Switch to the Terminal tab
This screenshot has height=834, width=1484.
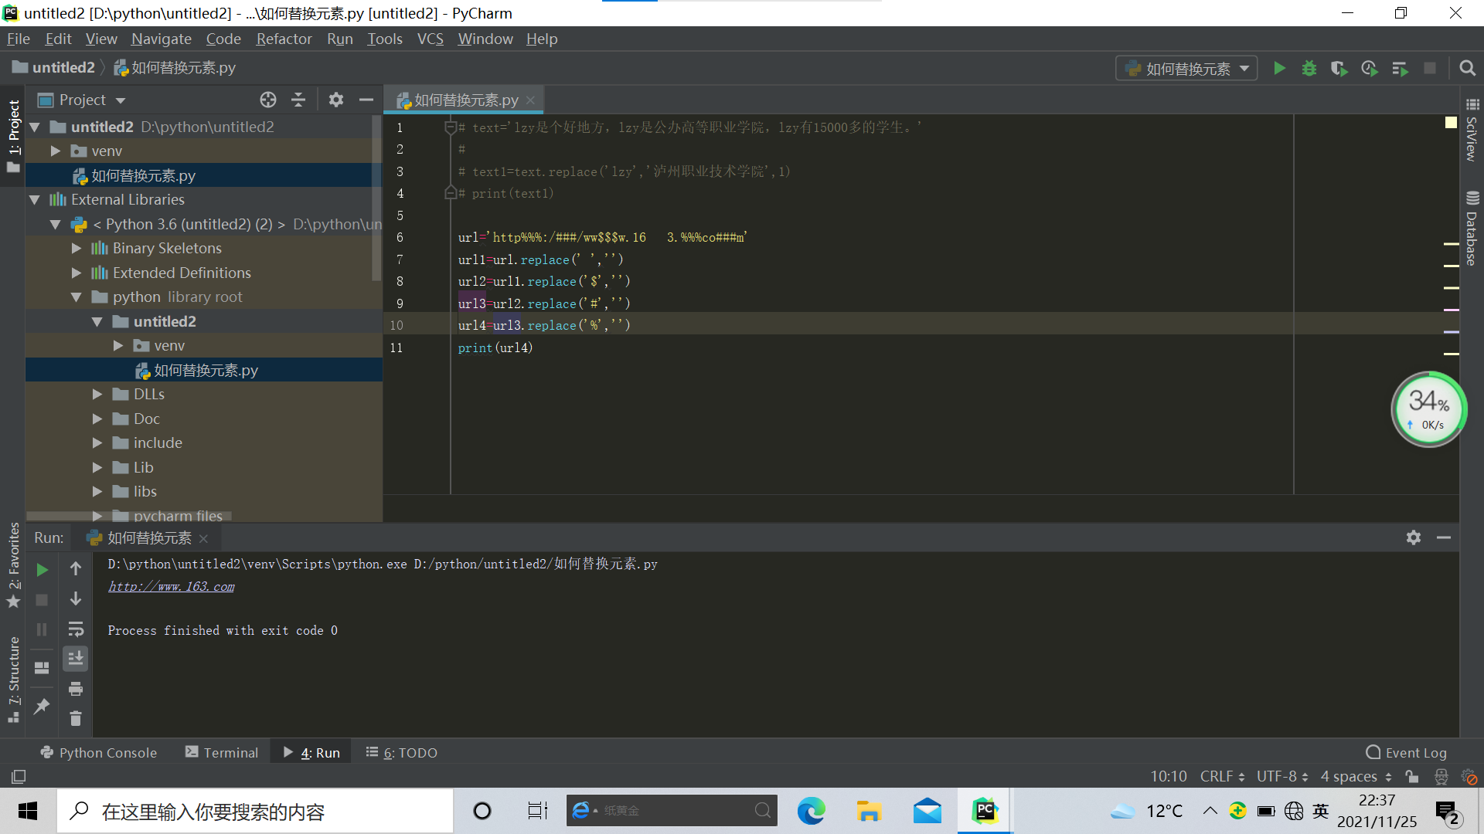(x=222, y=752)
